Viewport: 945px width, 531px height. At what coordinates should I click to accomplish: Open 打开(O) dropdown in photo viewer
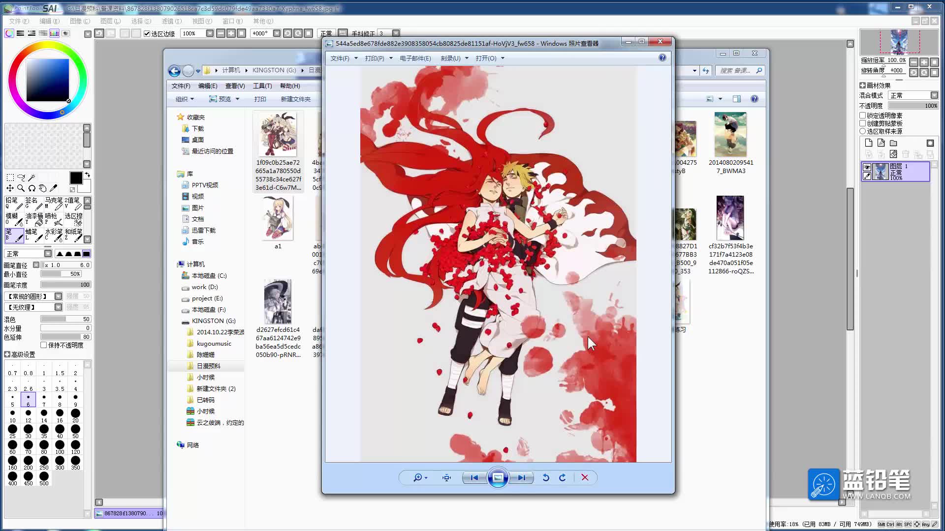tap(490, 58)
